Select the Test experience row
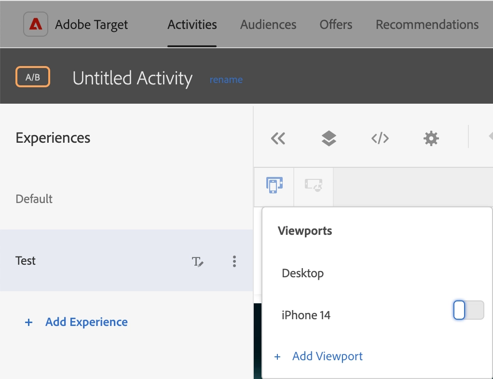Viewport: 493px width, 379px height. pos(126,260)
